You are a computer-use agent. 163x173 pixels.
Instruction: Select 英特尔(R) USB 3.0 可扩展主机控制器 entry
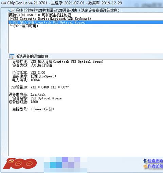(x=40, y=15)
